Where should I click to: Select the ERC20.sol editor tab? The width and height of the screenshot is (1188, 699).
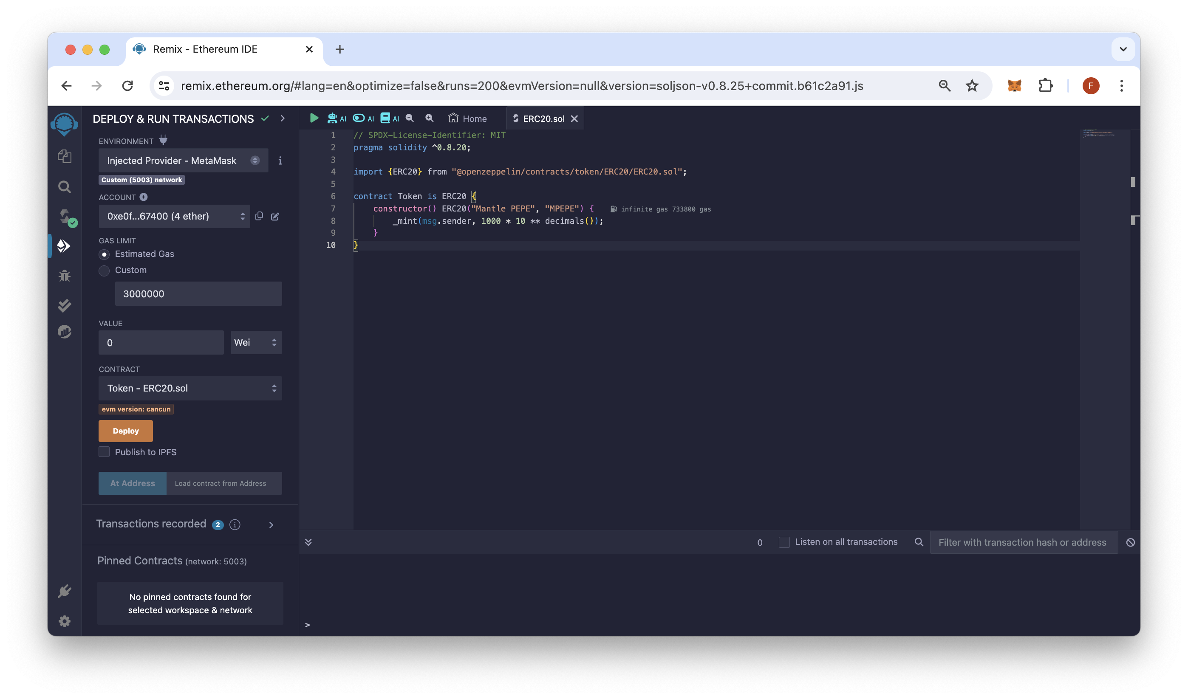click(x=543, y=119)
